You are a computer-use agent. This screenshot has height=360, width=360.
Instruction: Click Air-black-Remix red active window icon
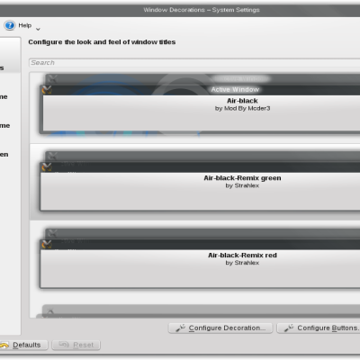[x=47, y=244]
